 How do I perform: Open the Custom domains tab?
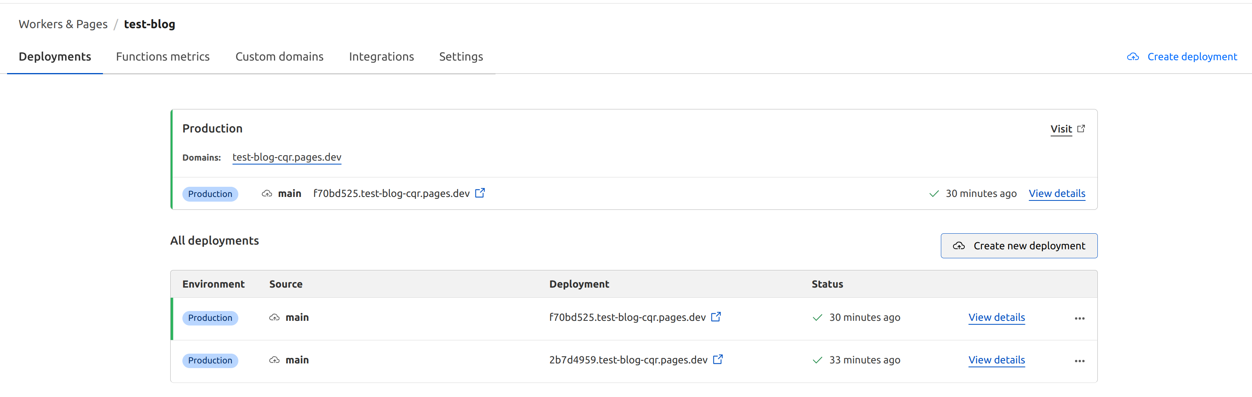click(x=279, y=57)
